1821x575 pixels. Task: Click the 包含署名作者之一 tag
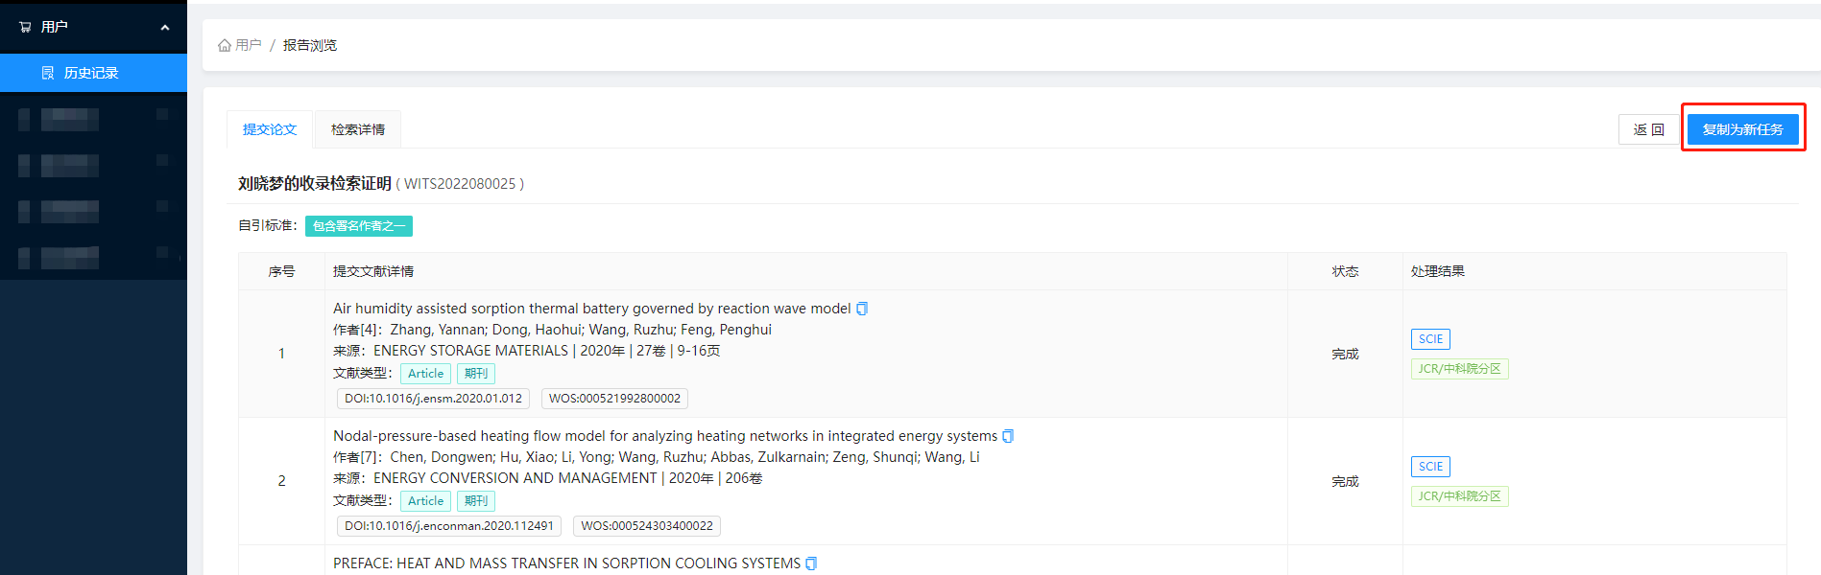click(x=359, y=226)
